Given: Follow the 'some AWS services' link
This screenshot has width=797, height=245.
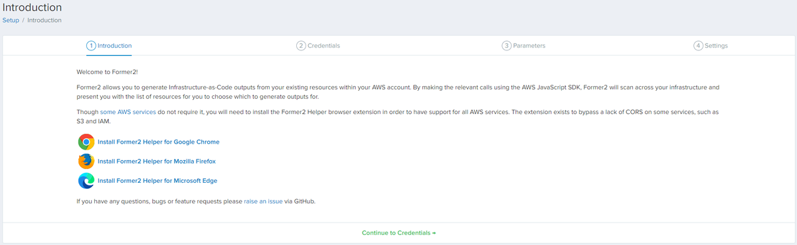Looking at the screenshot, I should [128, 113].
